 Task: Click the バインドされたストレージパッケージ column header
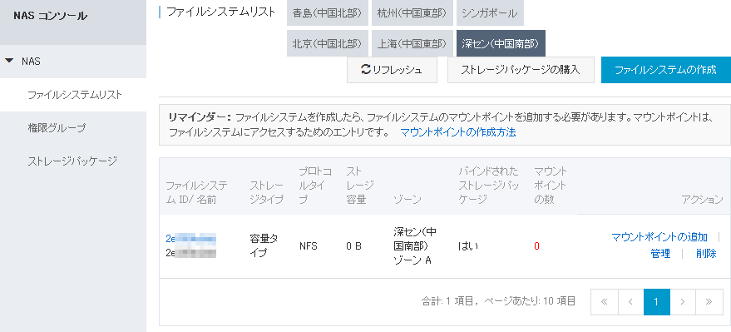point(488,185)
